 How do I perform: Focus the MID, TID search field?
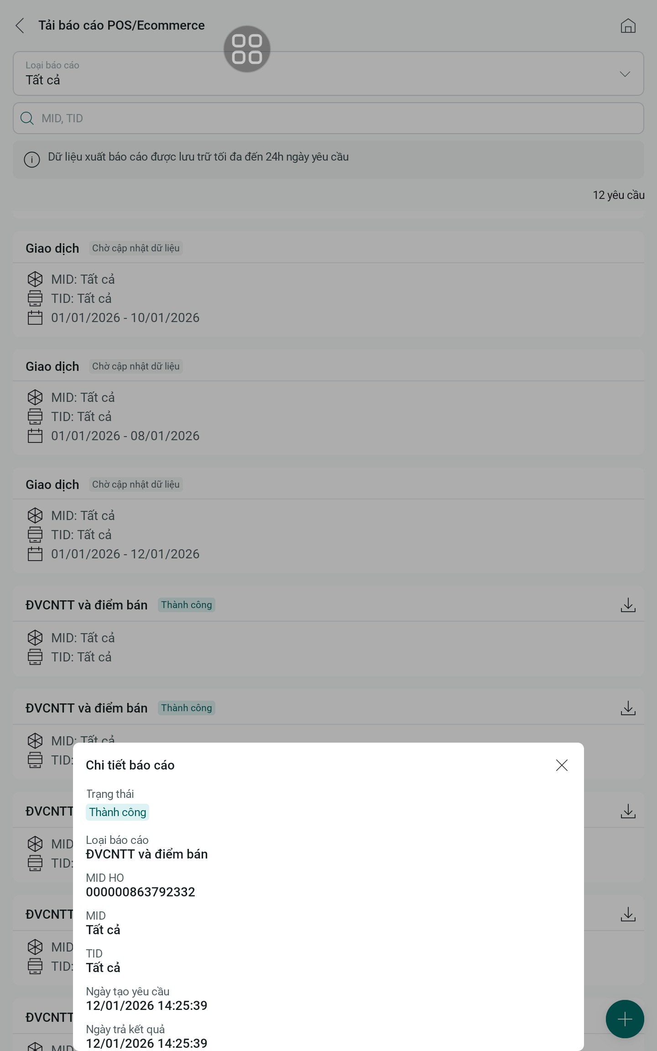pyautogui.click(x=338, y=119)
